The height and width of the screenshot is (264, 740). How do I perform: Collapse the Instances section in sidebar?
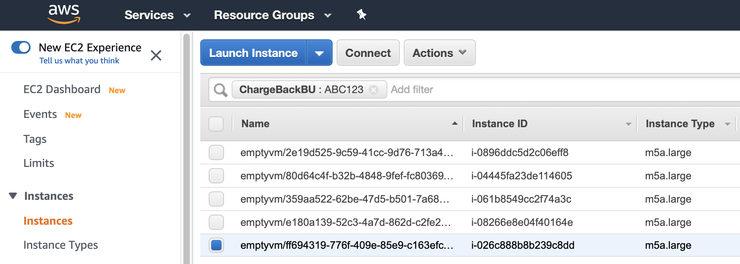[13, 196]
